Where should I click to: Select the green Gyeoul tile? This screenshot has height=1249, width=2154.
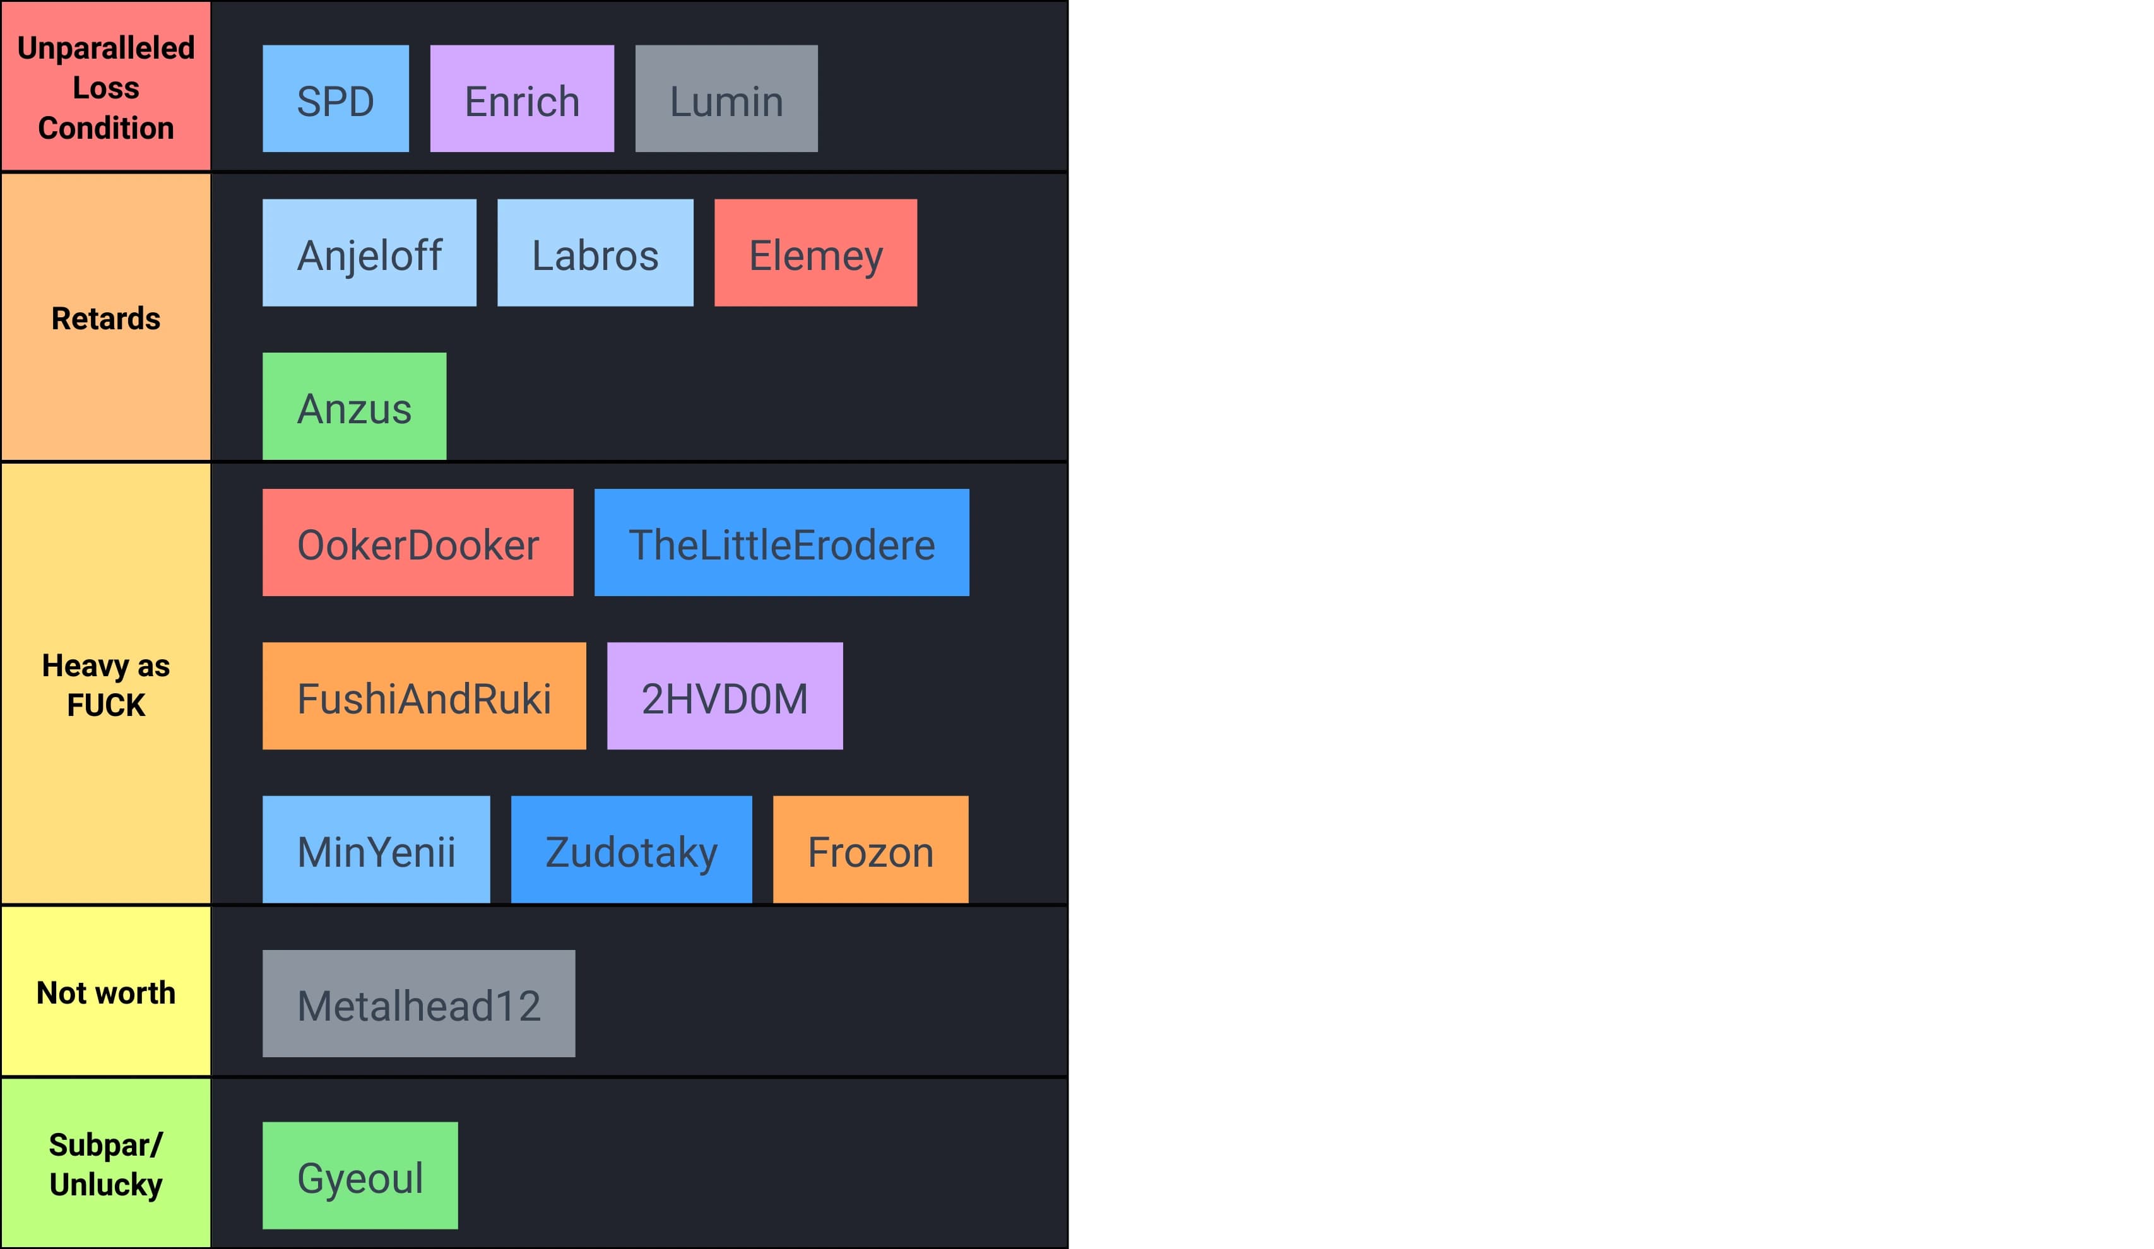tap(360, 1176)
